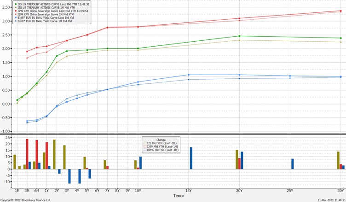Click the 20Y tenor axis label
The width and height of the screenshot is (346, 202).
(x=239, y=191)
